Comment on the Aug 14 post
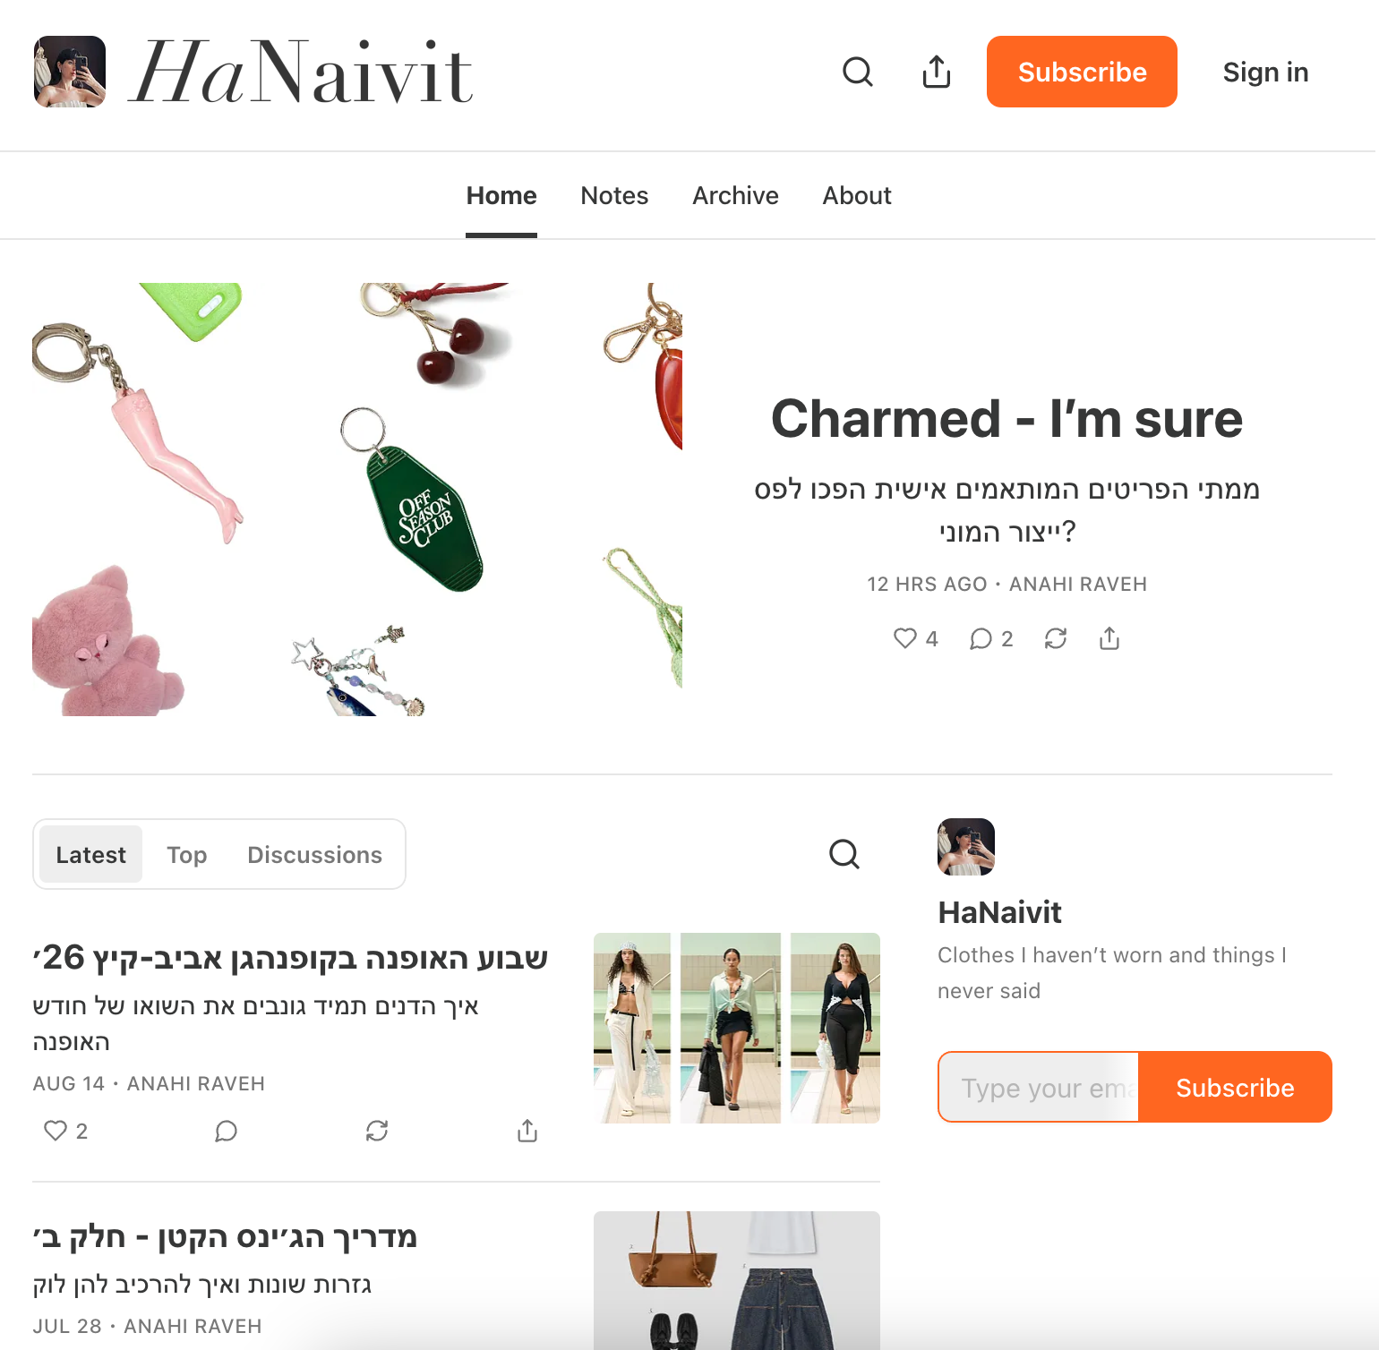This screenshot has height=1350, width=1379. [226, 1131]
